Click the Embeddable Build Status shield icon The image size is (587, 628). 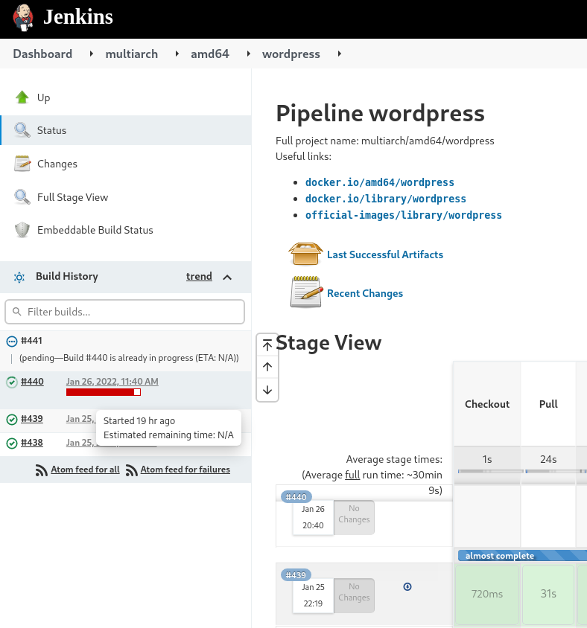click(x=22, y=230)
